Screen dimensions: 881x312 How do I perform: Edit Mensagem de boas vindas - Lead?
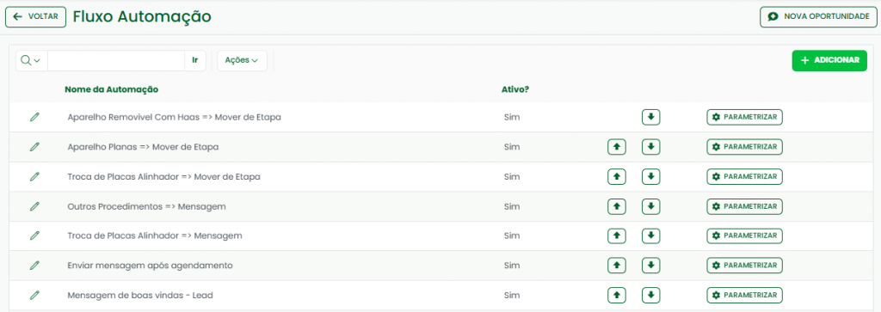(34, 295)
